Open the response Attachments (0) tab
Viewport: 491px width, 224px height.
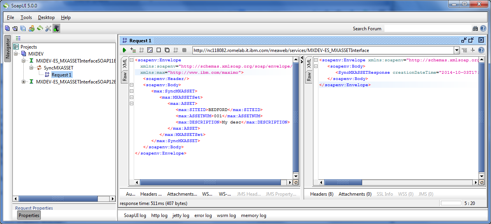355,194
